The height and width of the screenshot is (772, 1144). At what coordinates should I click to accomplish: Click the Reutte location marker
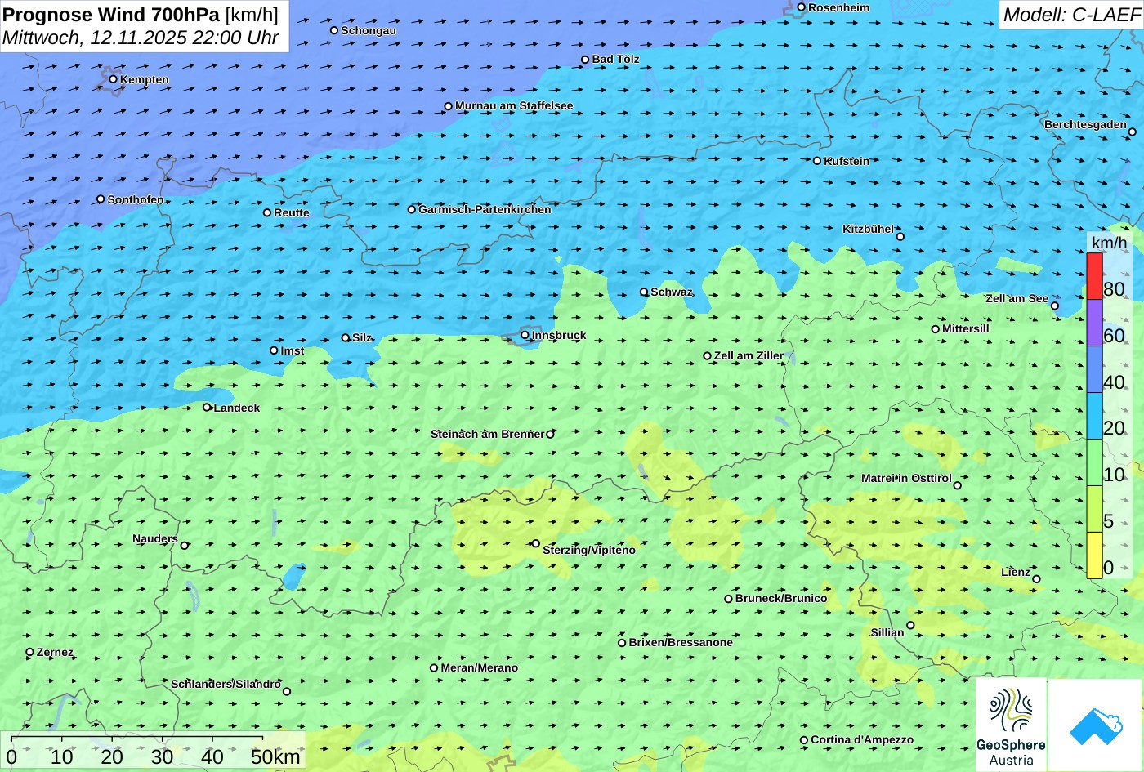click(x=266, y=212)
